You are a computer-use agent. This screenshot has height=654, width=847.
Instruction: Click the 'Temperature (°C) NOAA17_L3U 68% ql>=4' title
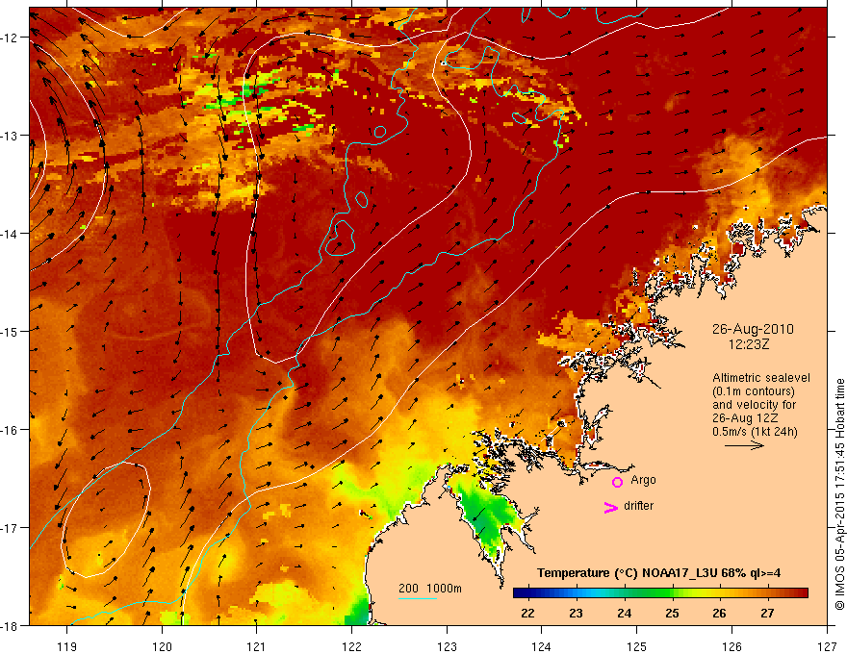(x=658, y=573)
